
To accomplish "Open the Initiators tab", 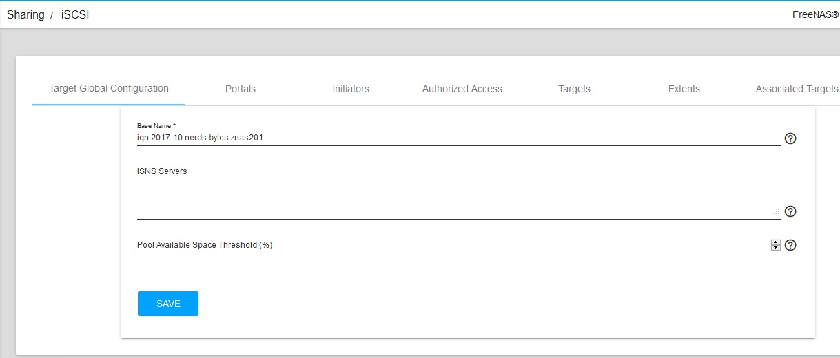I will pyautogui.click(x=351, y=89).
